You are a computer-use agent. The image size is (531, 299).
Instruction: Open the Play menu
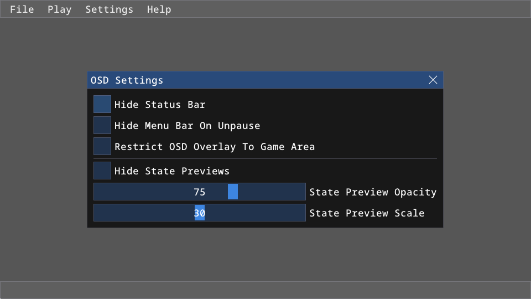click(x=59, y=9)
